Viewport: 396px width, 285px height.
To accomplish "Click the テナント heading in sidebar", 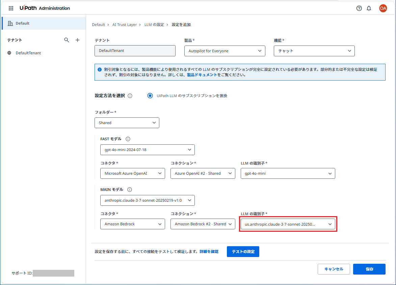I will click(15, 40).
